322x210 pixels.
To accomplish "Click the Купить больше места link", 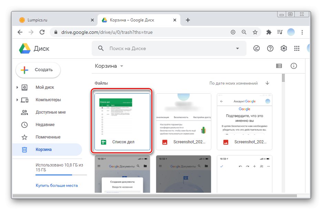I will pyautogui.click(x=57, y=185).
